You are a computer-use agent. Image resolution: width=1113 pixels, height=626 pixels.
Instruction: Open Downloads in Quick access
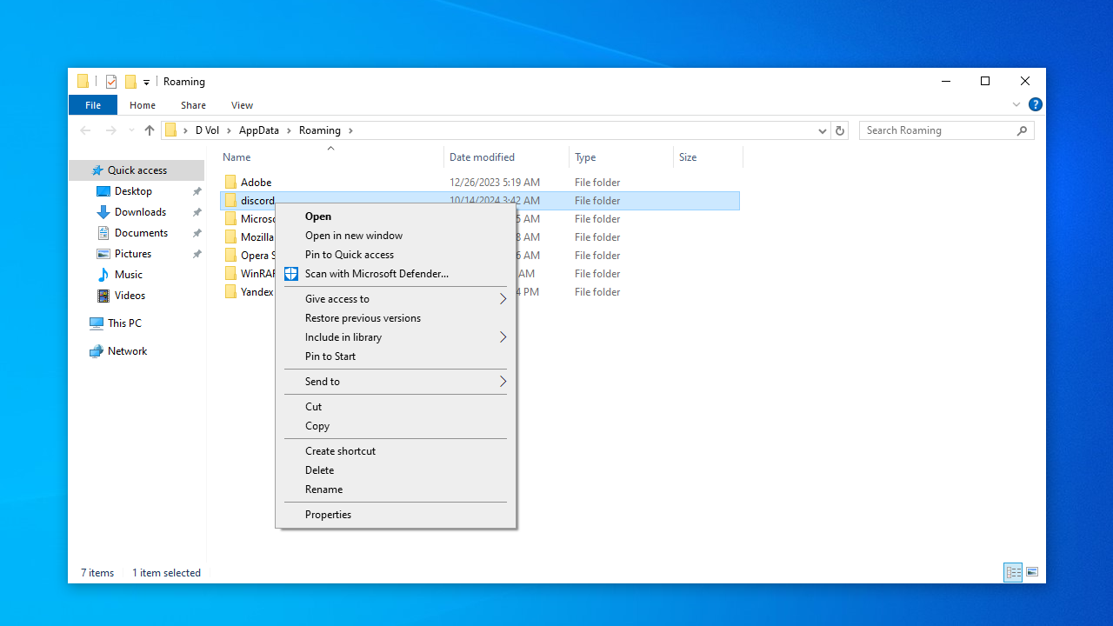point(139,212)
